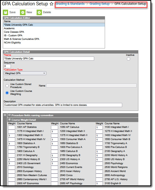
Task: Click weight field for 1300 Integrated Math III
Action: [12, 136]
